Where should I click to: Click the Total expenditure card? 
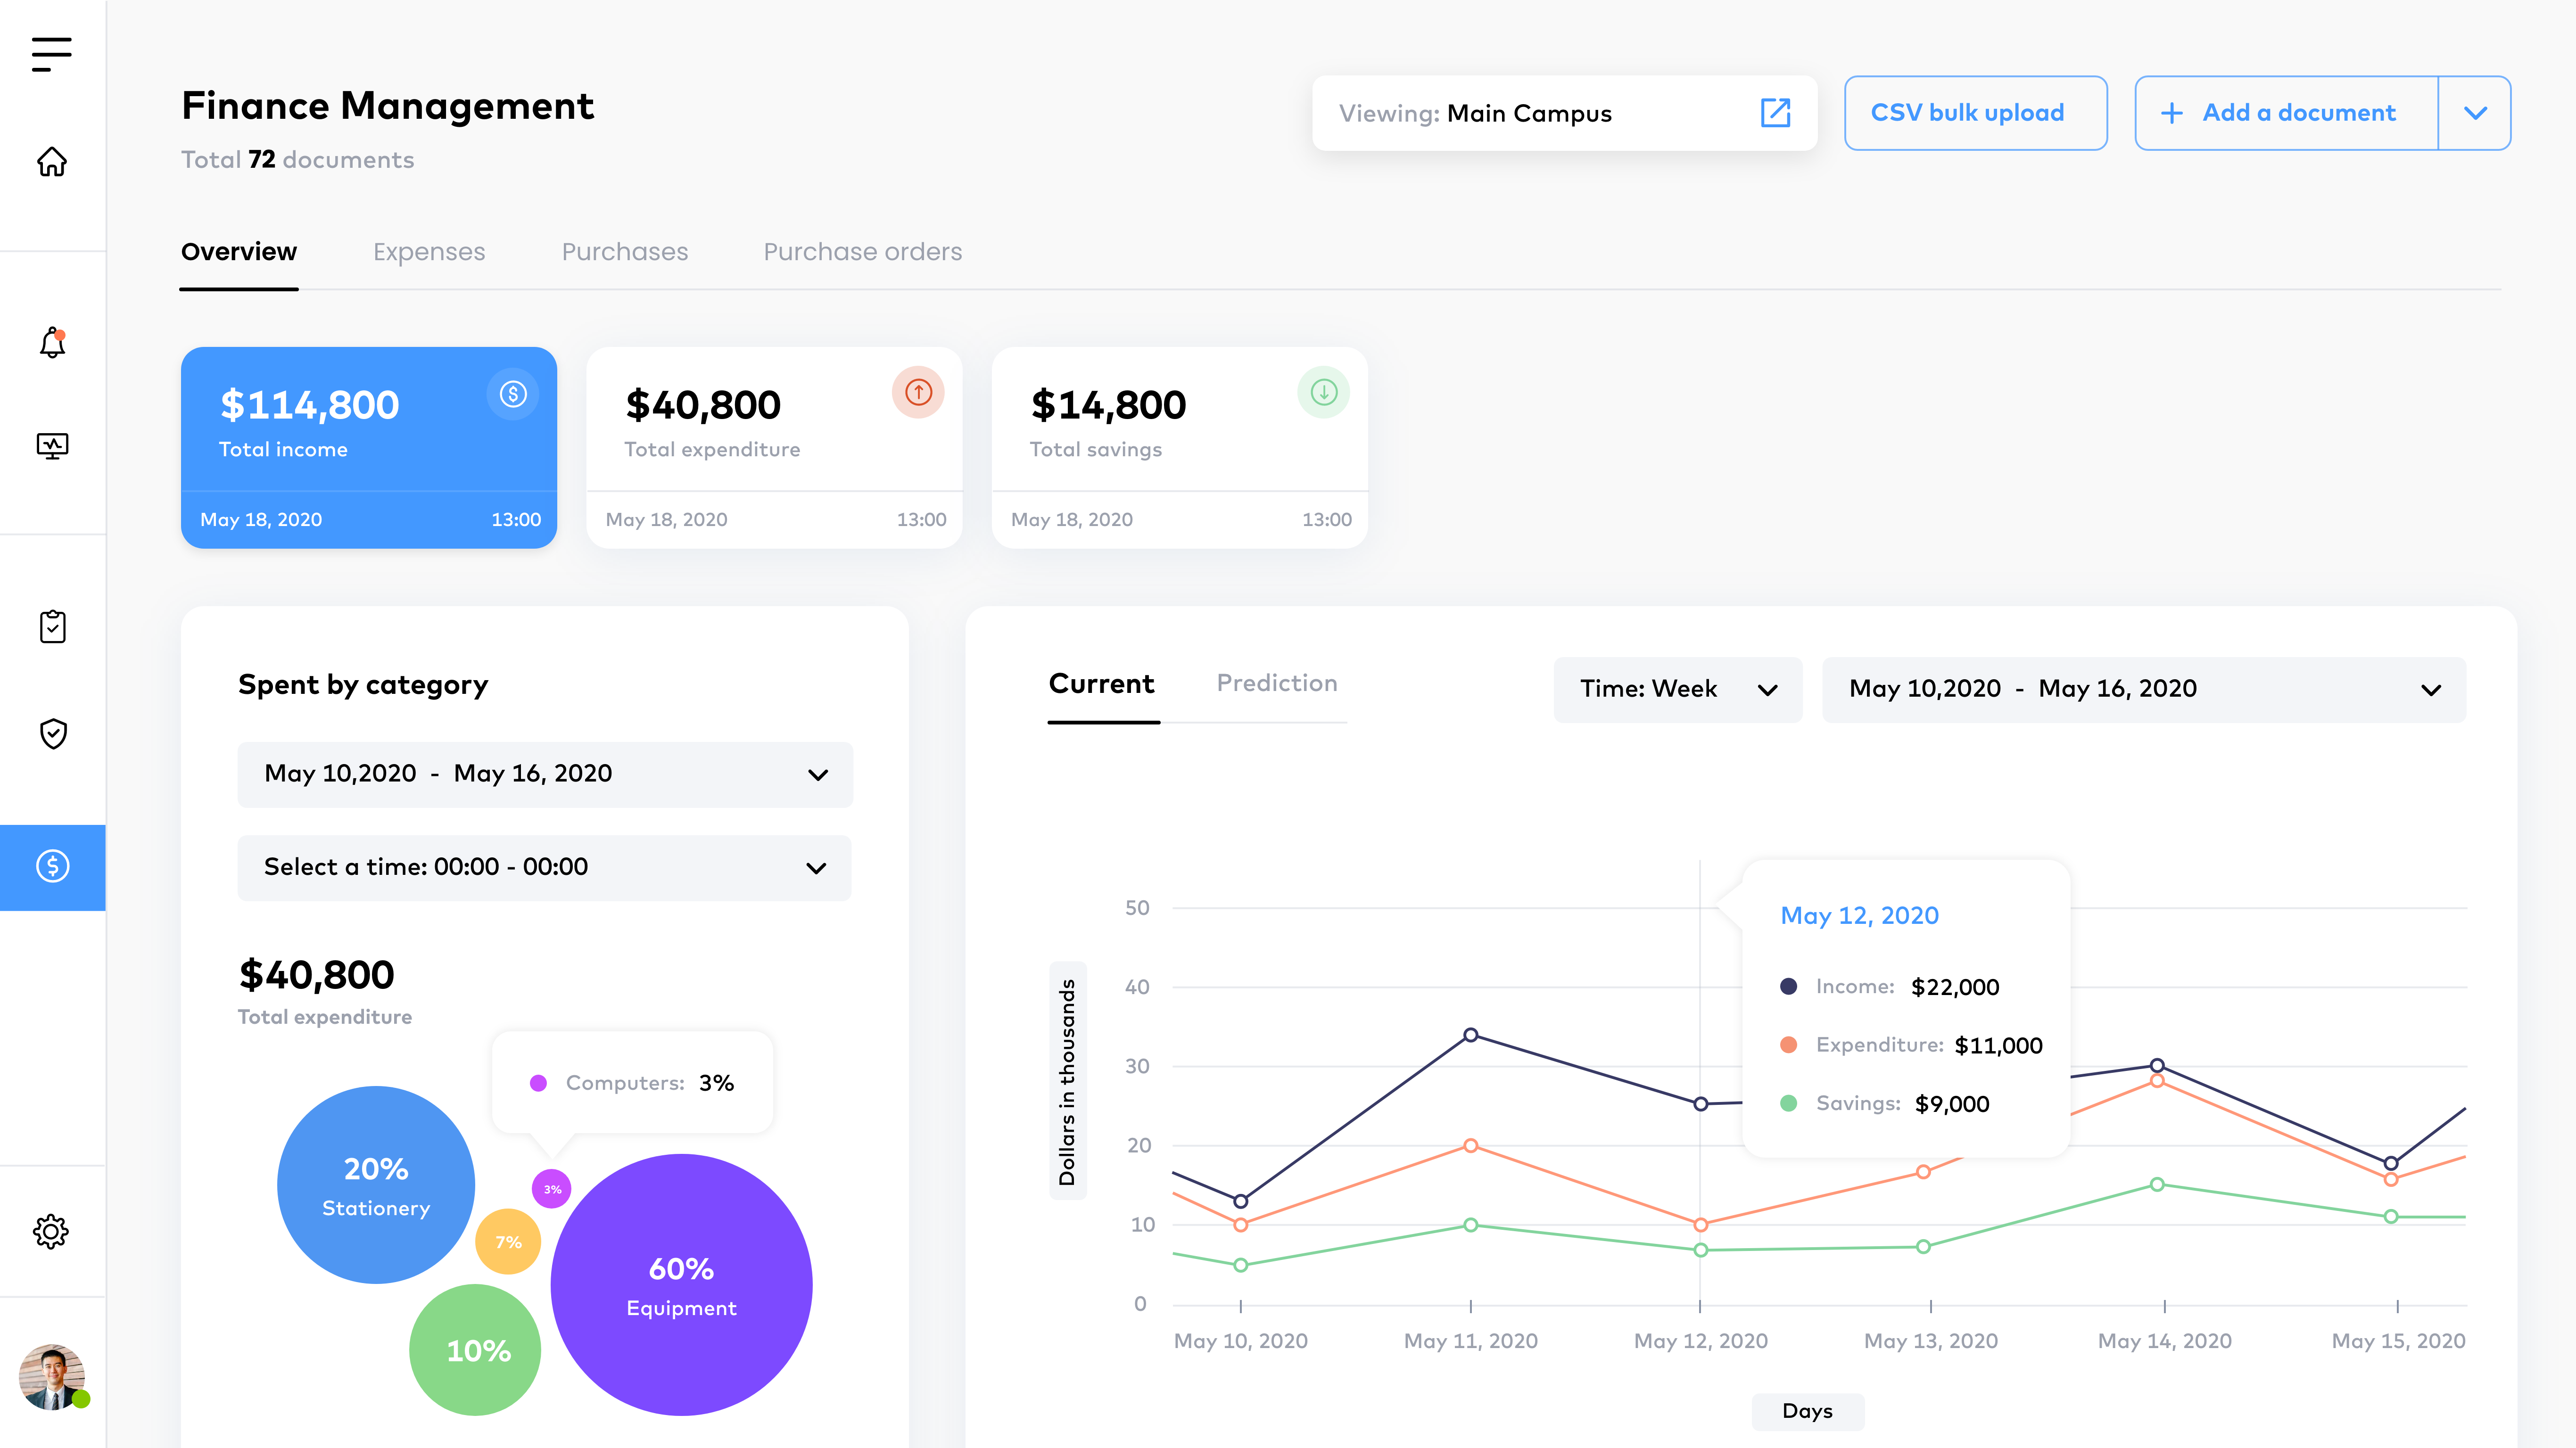(x=774, y=447)
